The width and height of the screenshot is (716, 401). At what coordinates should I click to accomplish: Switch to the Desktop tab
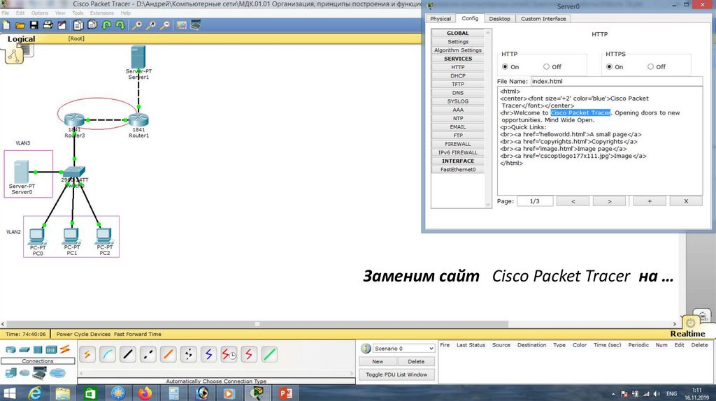(499, 19)
